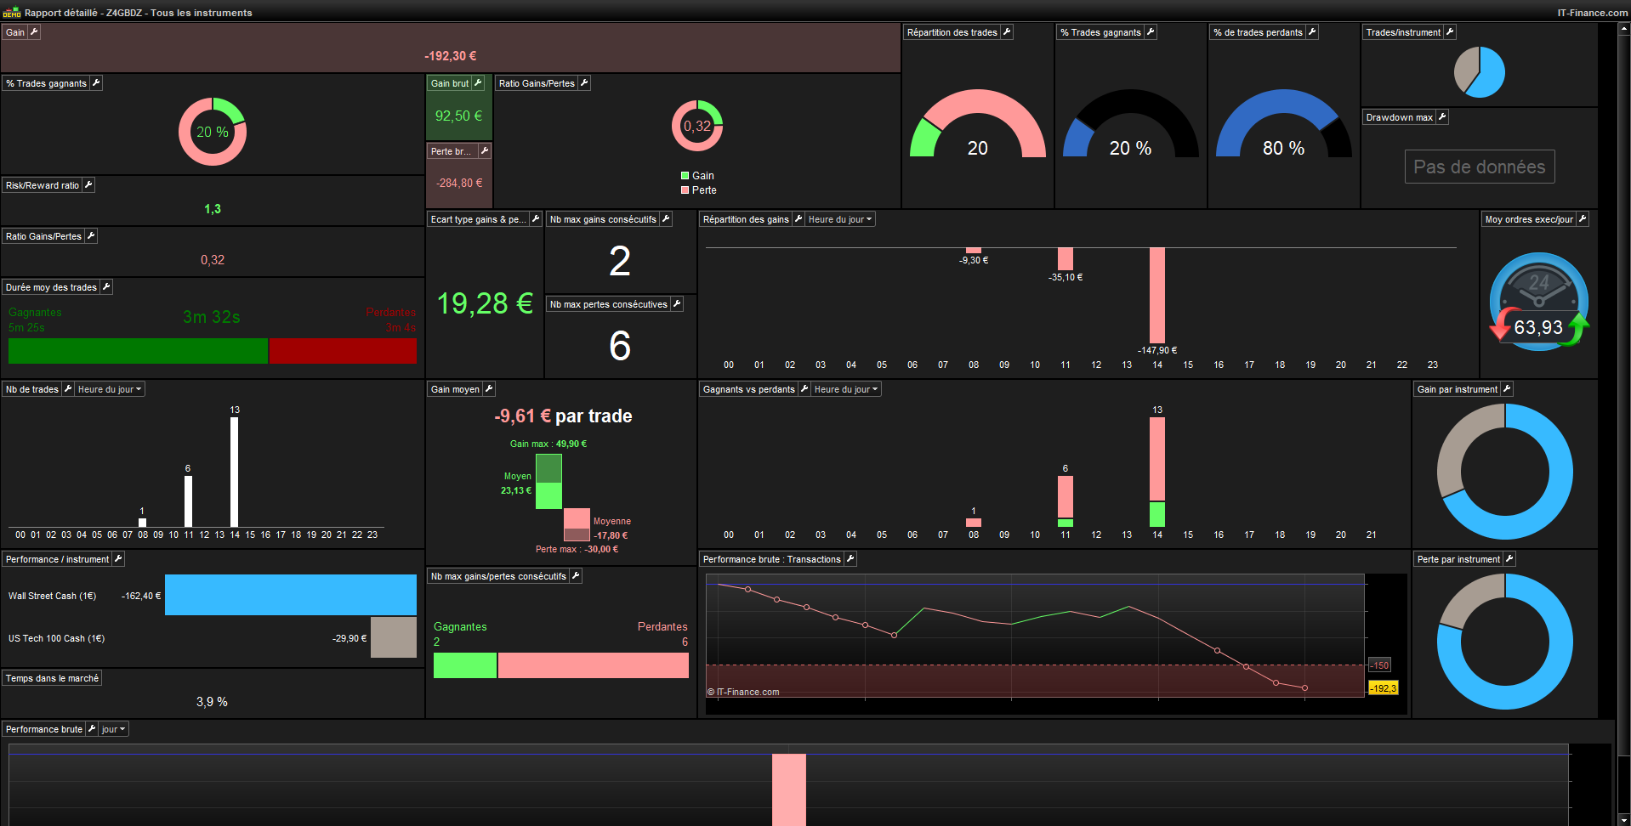Open settings wrench beside Gain panel

click(x=34, y=31)
